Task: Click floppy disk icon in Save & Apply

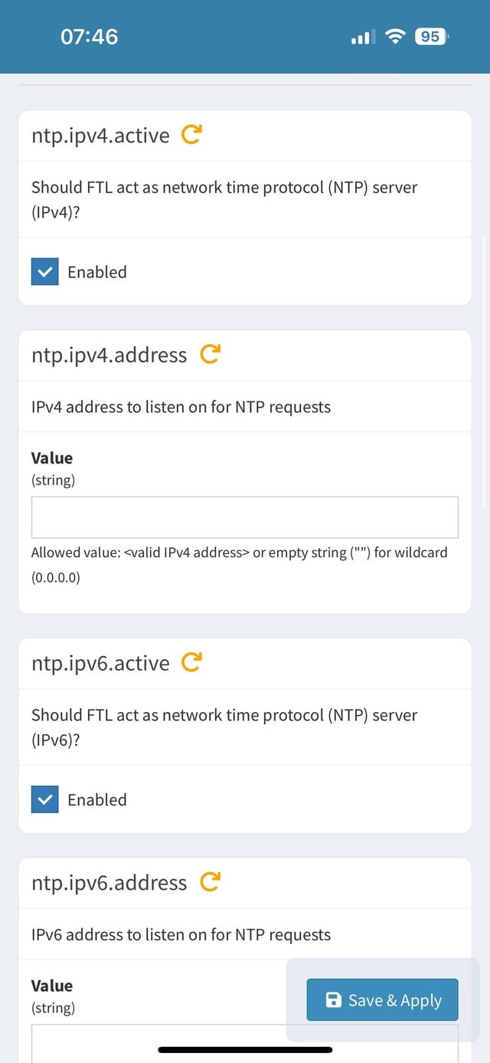Action: tap(333, 999)
